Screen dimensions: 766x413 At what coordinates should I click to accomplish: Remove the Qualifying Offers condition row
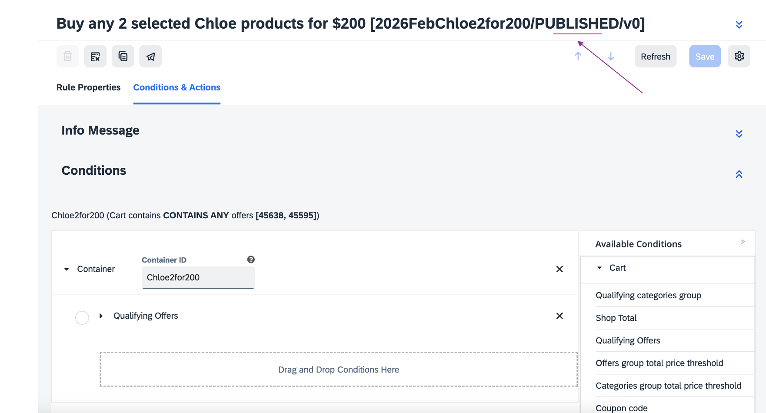560,316
